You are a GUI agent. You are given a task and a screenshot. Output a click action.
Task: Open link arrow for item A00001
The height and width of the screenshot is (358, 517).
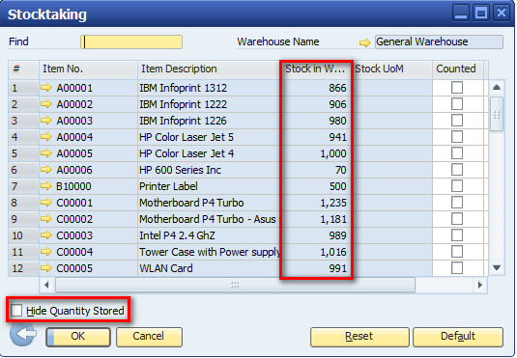click(x=46, y=88)
